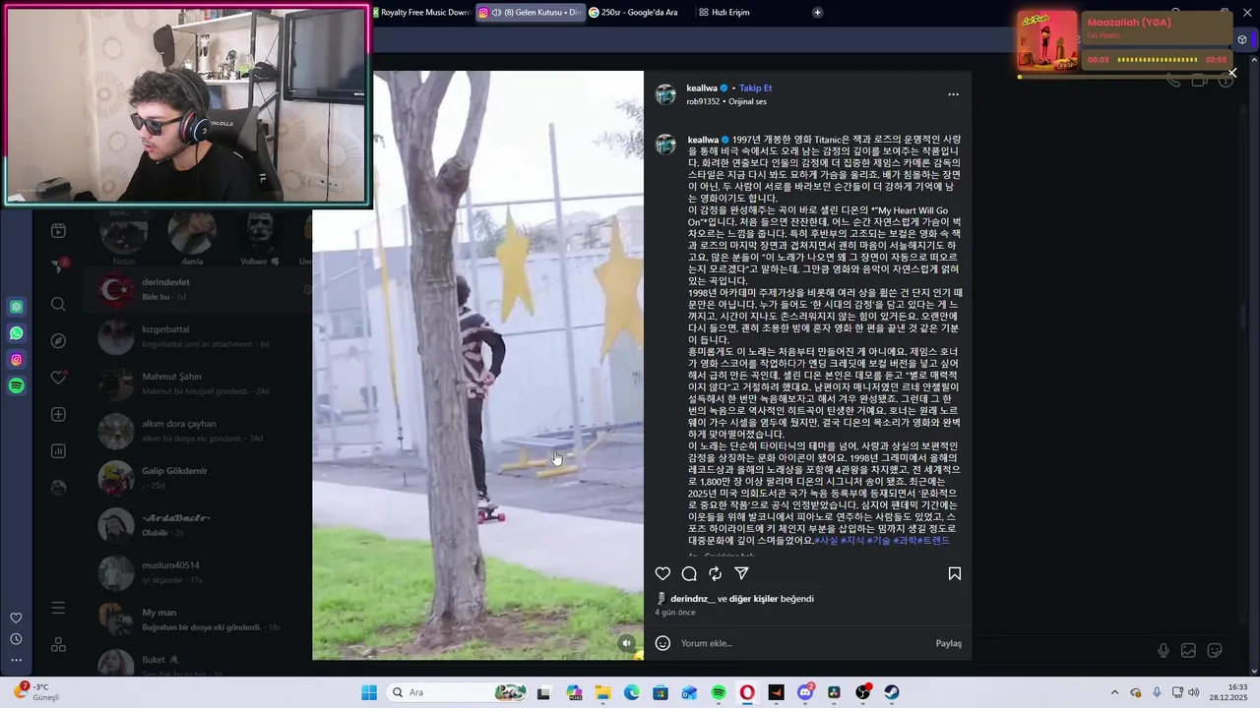The image size is (1260, 708).
Task: Share the post with paper plane icon
Action: click(742, 574)
